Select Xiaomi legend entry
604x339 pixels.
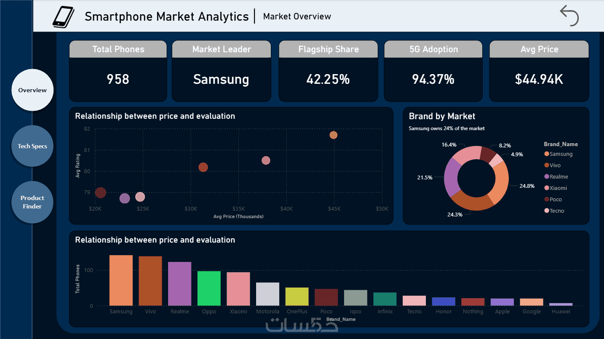click(556, 188)
